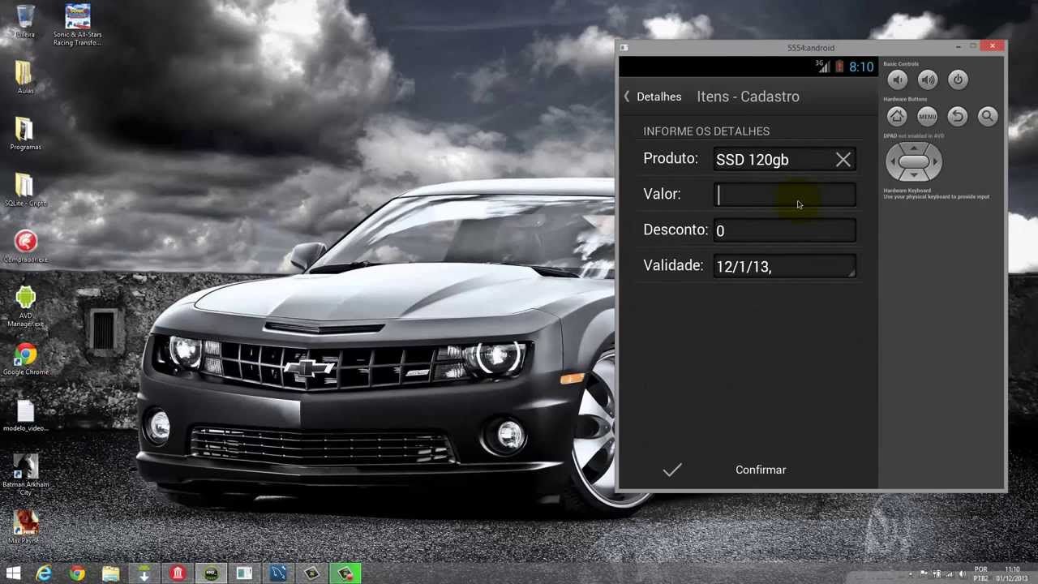1038x584 pixels.
Task: Launch Batman Arkham City desktop shortcut
Action: click(25, 475)
